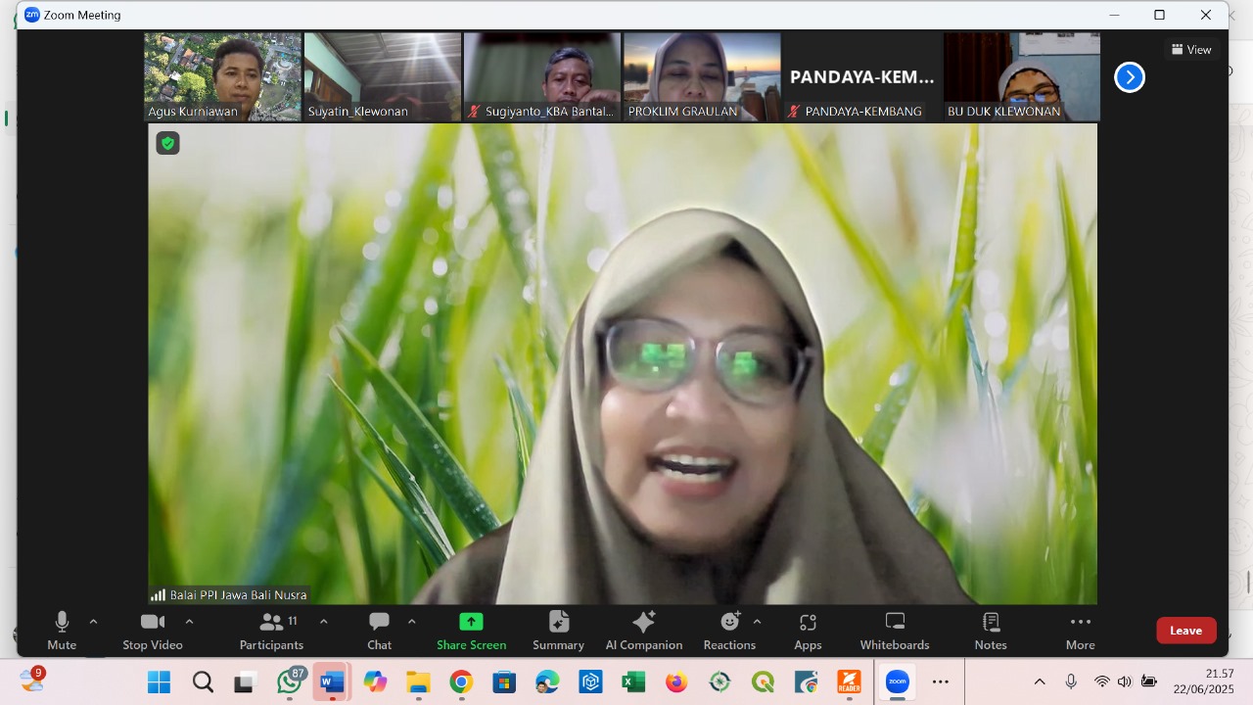The width and height of the screenshot is (1253, 705).
Task: Open Whiteboards
Action: 895,632
